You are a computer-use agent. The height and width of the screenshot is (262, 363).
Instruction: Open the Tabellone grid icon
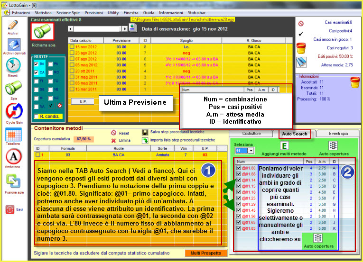point(13,135)
